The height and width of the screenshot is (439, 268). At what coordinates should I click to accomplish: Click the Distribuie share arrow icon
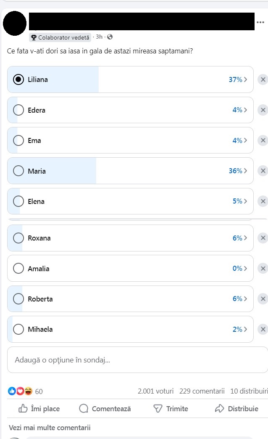tap(219, 408)
